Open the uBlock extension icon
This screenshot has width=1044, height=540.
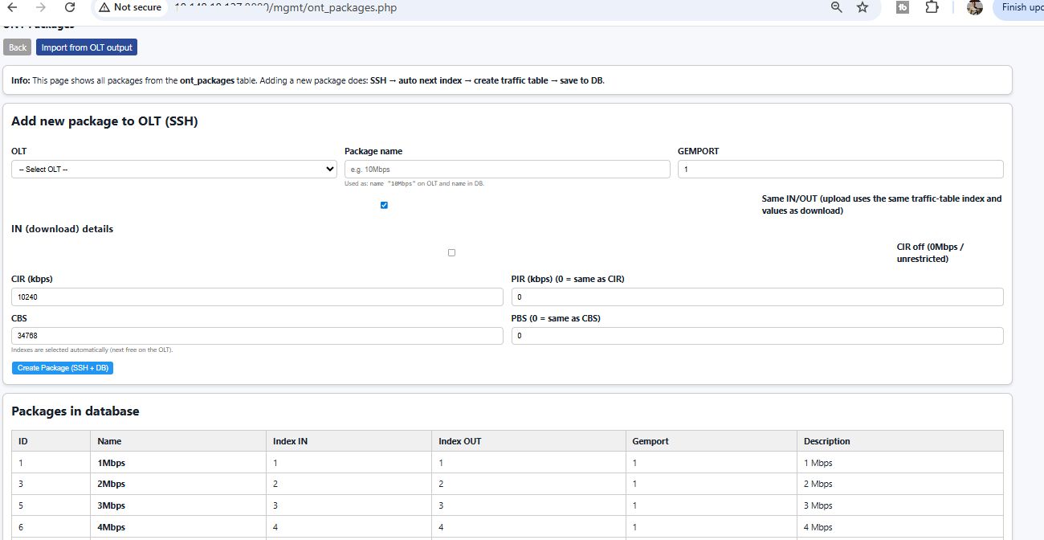pos(902,7)
